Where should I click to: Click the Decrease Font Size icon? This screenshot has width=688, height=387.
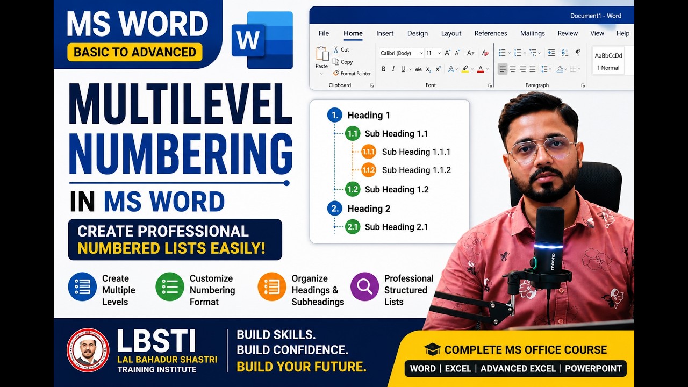click(457, 53)
